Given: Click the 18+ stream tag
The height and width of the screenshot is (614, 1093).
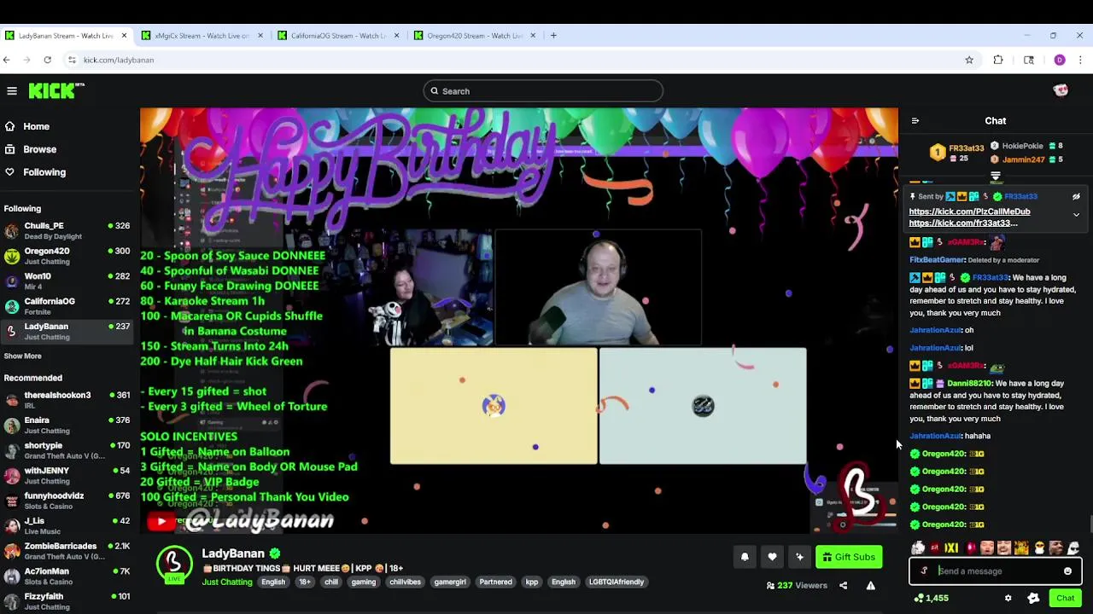Looking at the screenshot, I should tap(305, 582).
